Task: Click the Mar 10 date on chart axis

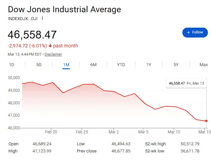Action: 174,132
